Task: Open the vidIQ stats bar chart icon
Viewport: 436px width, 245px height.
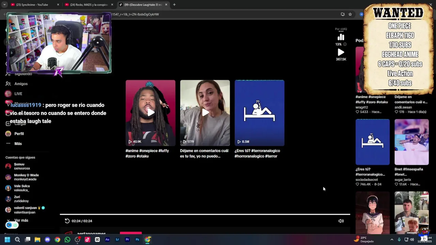Action: [341, 37]
